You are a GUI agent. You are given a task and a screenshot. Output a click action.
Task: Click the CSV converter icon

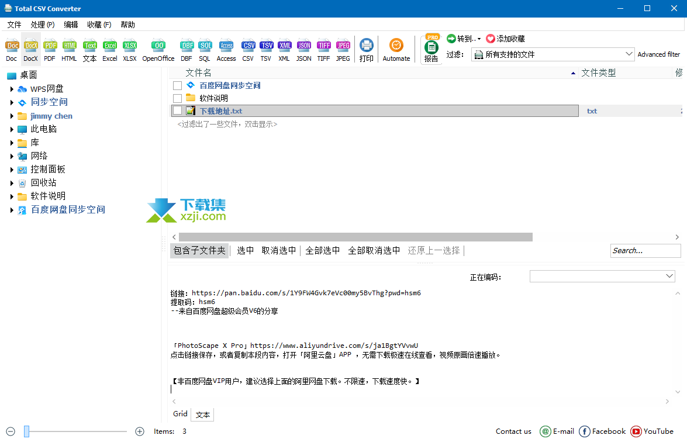point(248,50)
